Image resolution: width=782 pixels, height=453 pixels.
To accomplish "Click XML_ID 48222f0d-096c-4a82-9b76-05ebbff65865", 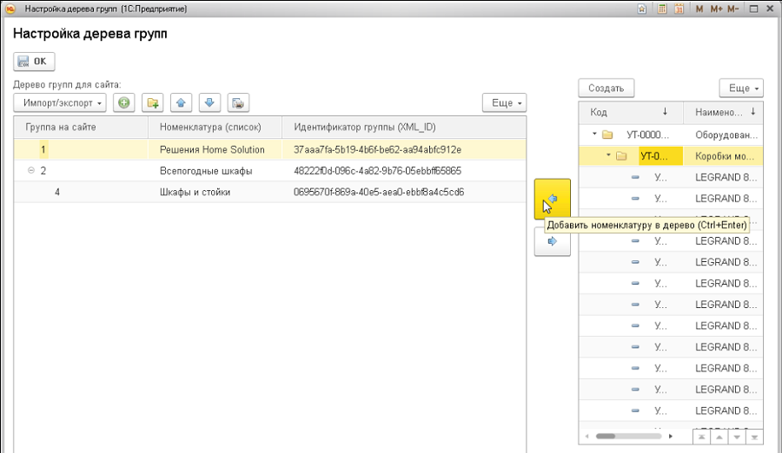I will (378, 171).
